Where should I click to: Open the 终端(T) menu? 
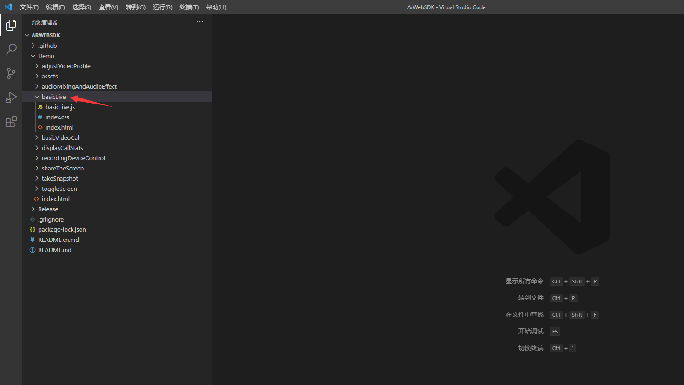pyautogui.click(x=189, y=7)
